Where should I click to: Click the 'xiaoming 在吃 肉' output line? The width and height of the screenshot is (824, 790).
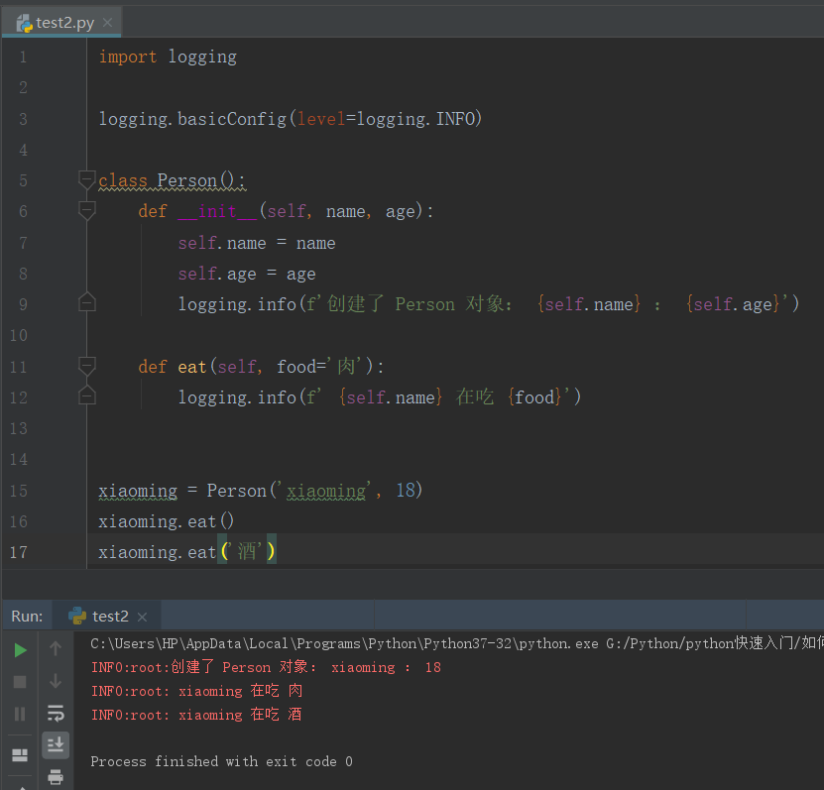pyautogui.click(x=196, y=691)
